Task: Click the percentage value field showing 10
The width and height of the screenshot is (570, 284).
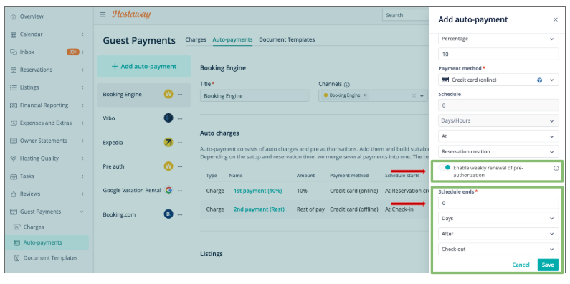Action: point(498,55)
